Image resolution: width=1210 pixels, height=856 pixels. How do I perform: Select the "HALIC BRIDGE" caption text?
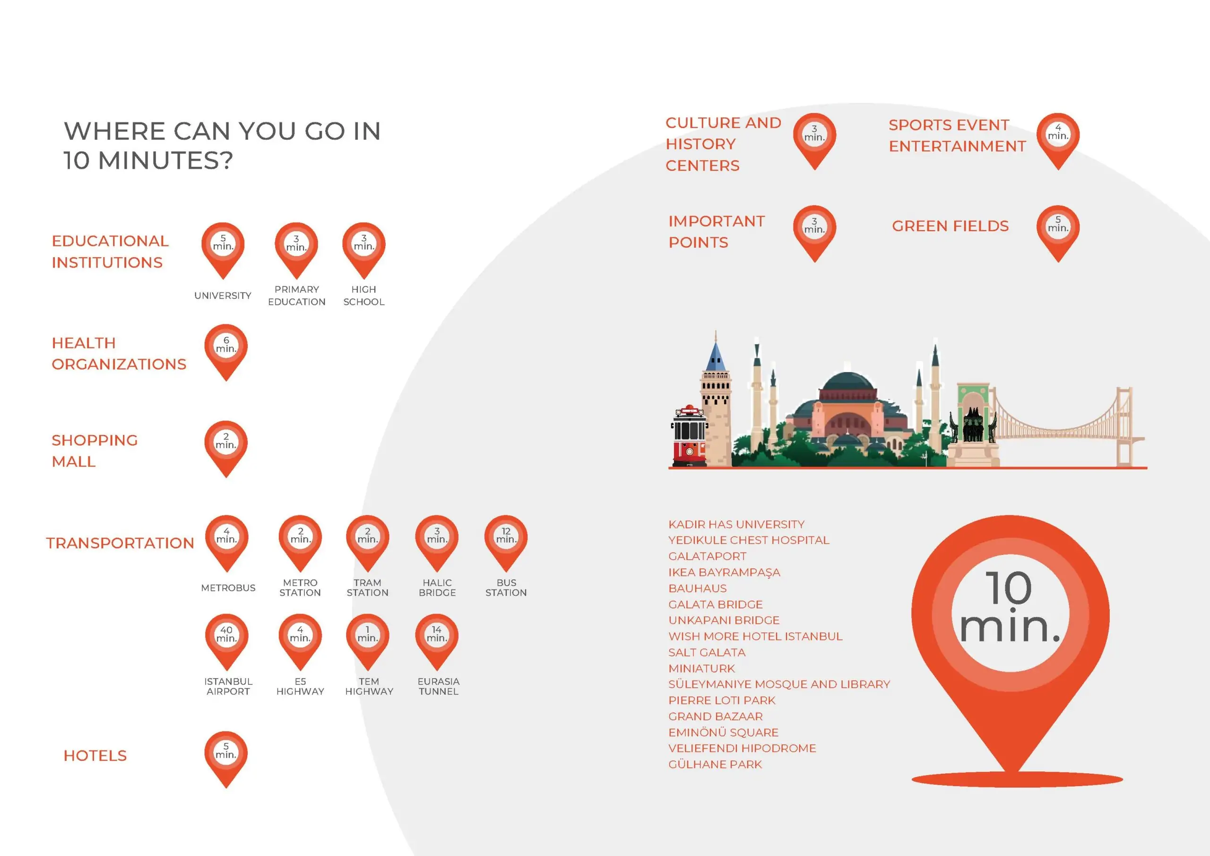(x=437, y=588)
